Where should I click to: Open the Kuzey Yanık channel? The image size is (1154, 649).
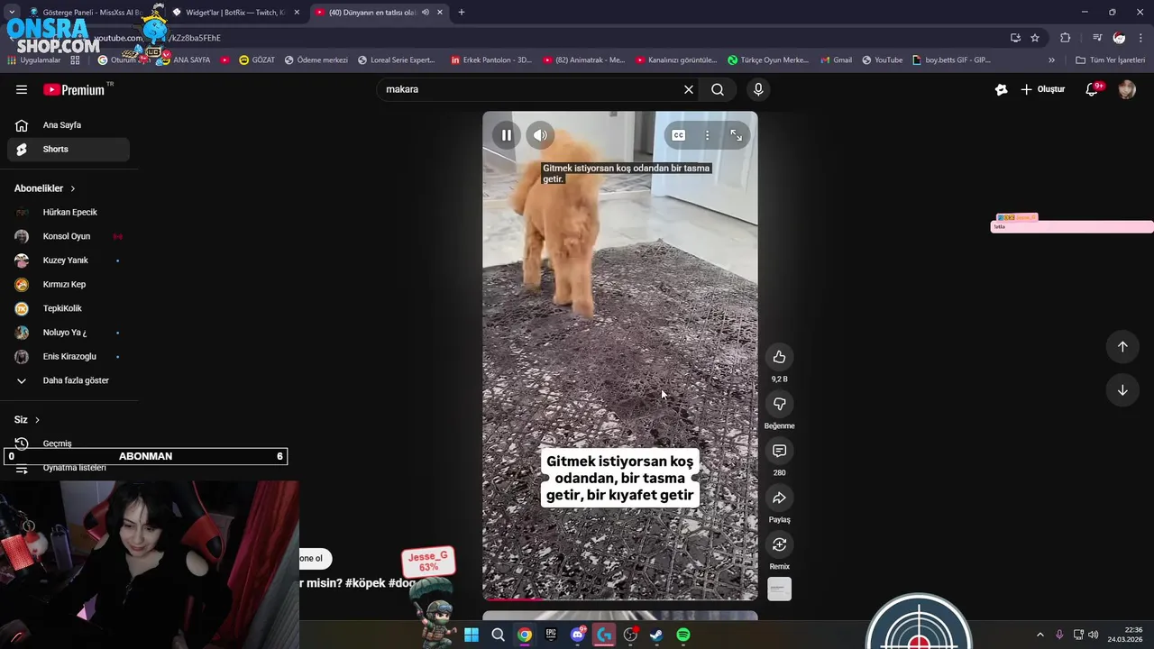(x=69, y=261)
